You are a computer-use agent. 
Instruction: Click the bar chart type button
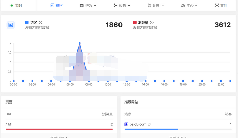11,25
